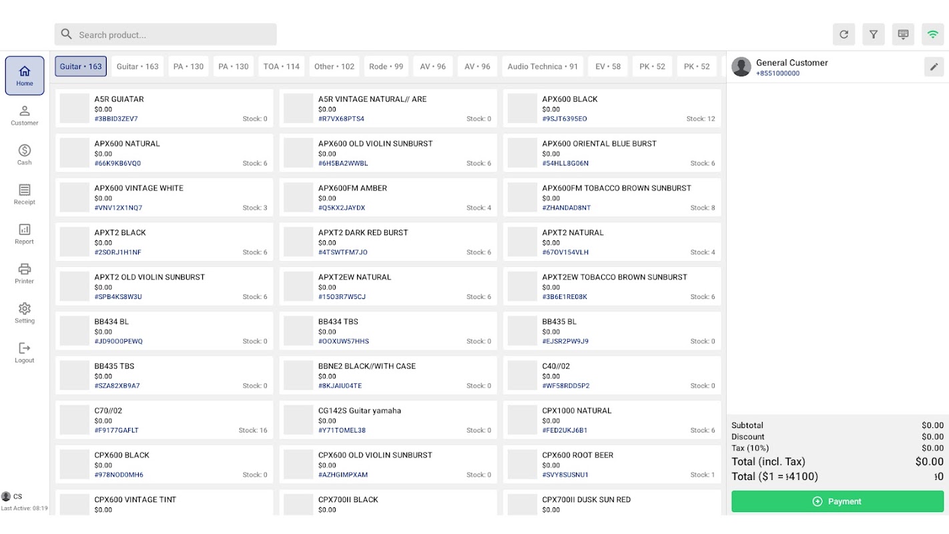Select the EV • 58 category tab
Image resolution: width=949 pixels, height=534 pixels.
coord(608,66)
